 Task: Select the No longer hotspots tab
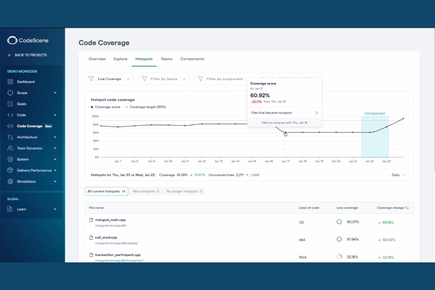(x=184, y=191)
